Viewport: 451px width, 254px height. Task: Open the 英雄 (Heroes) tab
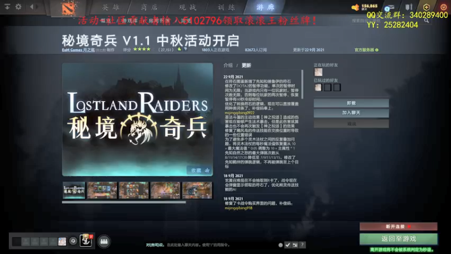coord(110,7)
